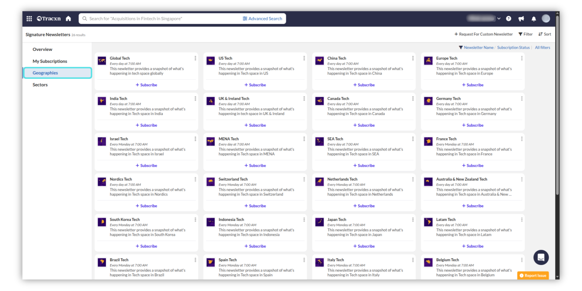Image resolution: width=582 pixels, height=291 pixels.
Task: Click the Japan Tech newsletter thumbnail
Action: 319,222
